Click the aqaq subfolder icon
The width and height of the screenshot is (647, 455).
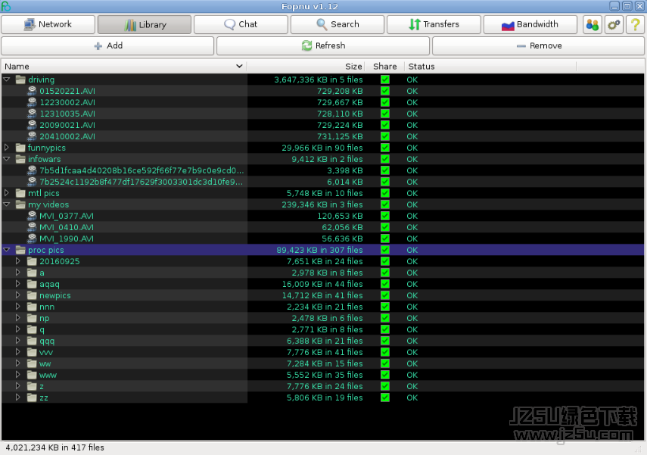pos(32,284)
